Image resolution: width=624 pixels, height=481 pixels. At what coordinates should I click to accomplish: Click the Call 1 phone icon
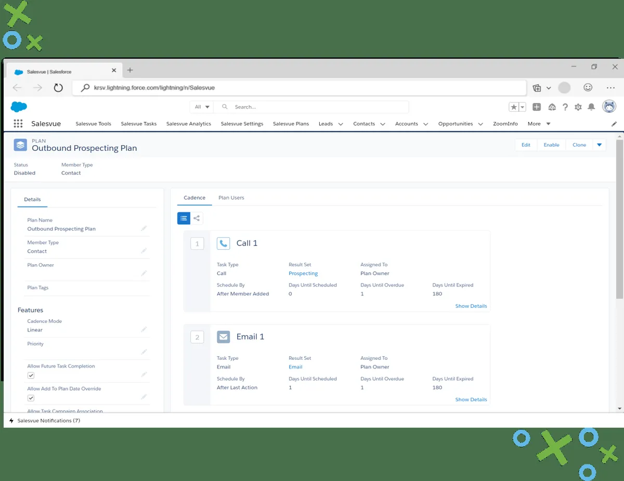click(223, 243)
